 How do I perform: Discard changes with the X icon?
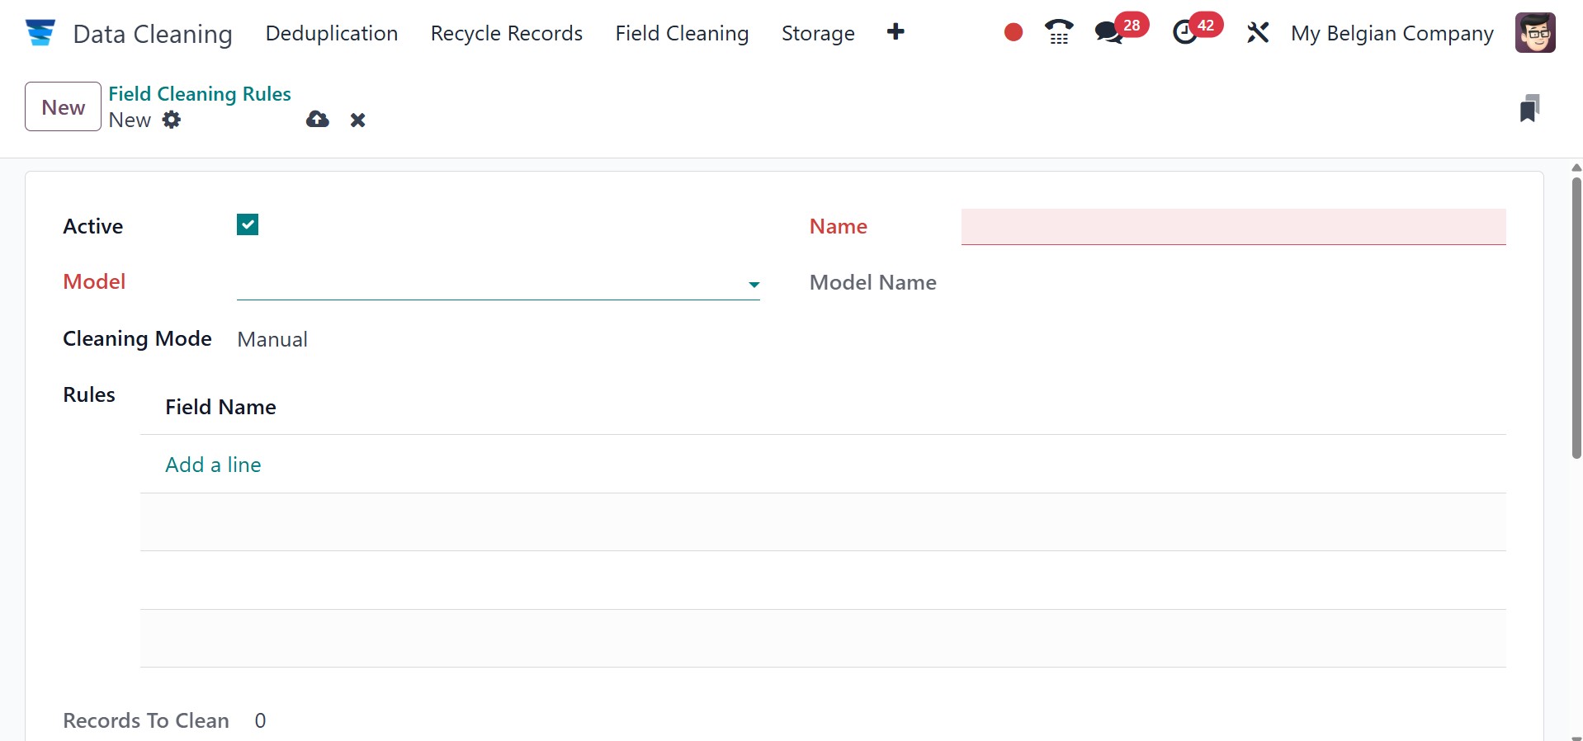[357, 120]
